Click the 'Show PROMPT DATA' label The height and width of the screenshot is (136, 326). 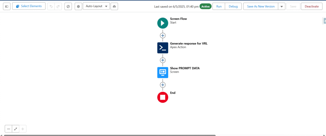click(x=185, y=68)
